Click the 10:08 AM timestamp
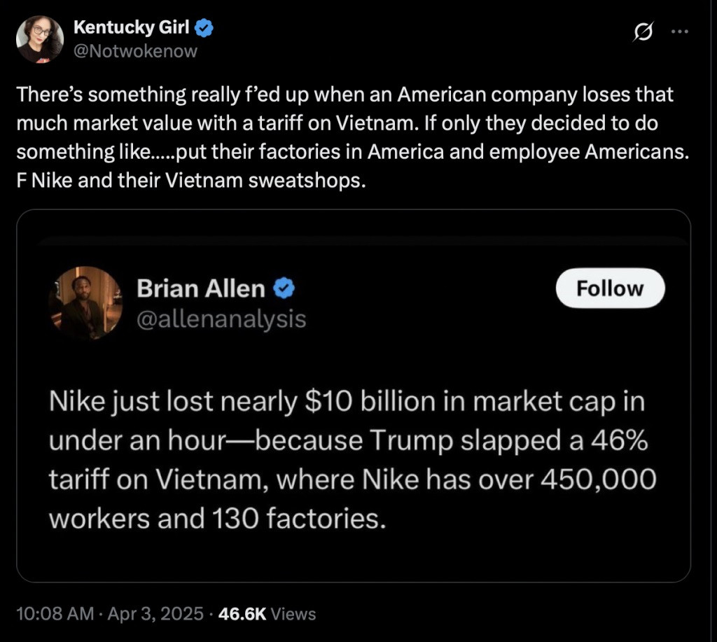 pyautogui.click(x=55, y=614)
